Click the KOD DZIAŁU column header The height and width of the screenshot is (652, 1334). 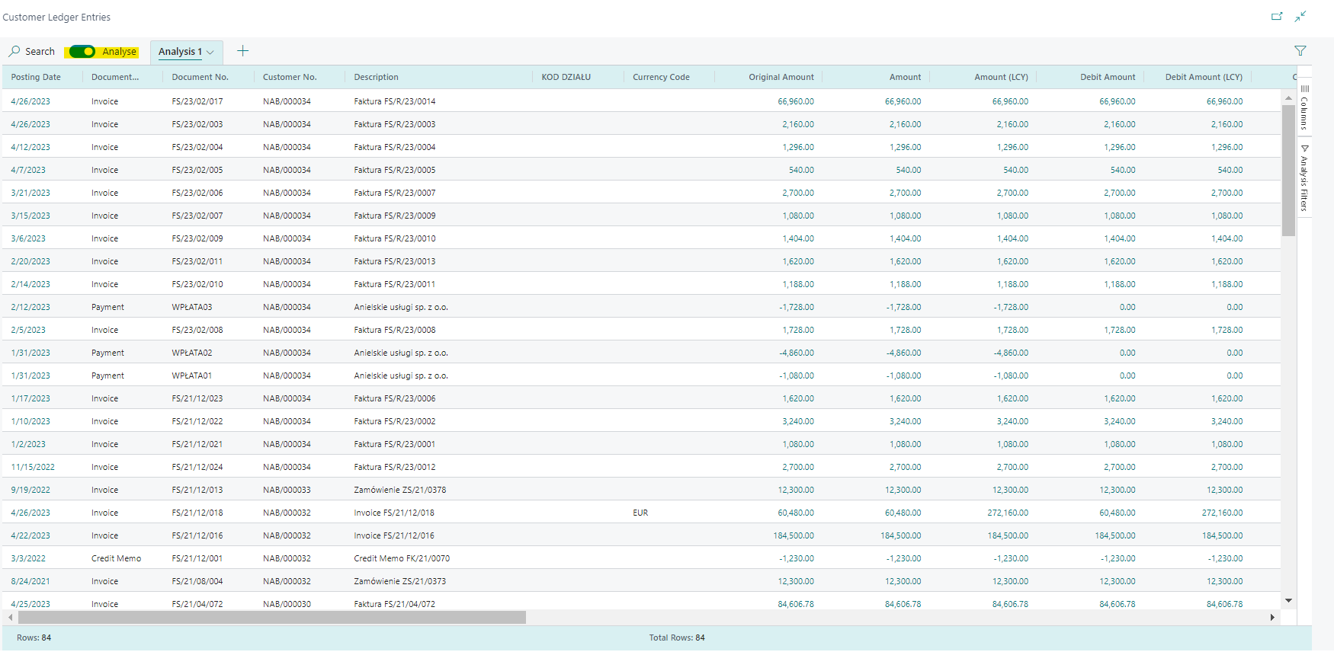tap(566, 77)
